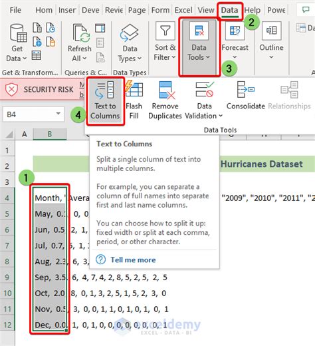Click the greyed Relationships tool
This screenshot has height=346, width=315.
click(289, 96)
